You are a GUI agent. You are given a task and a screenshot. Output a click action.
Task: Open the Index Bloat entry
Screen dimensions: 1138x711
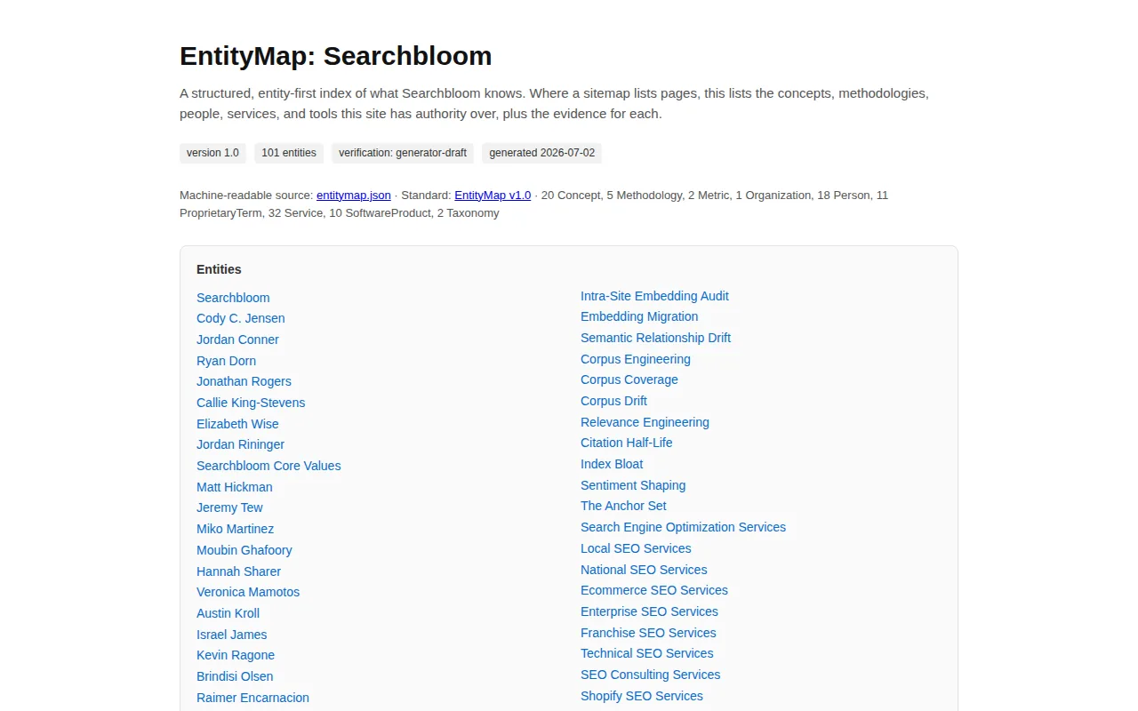tap(612, 464)
